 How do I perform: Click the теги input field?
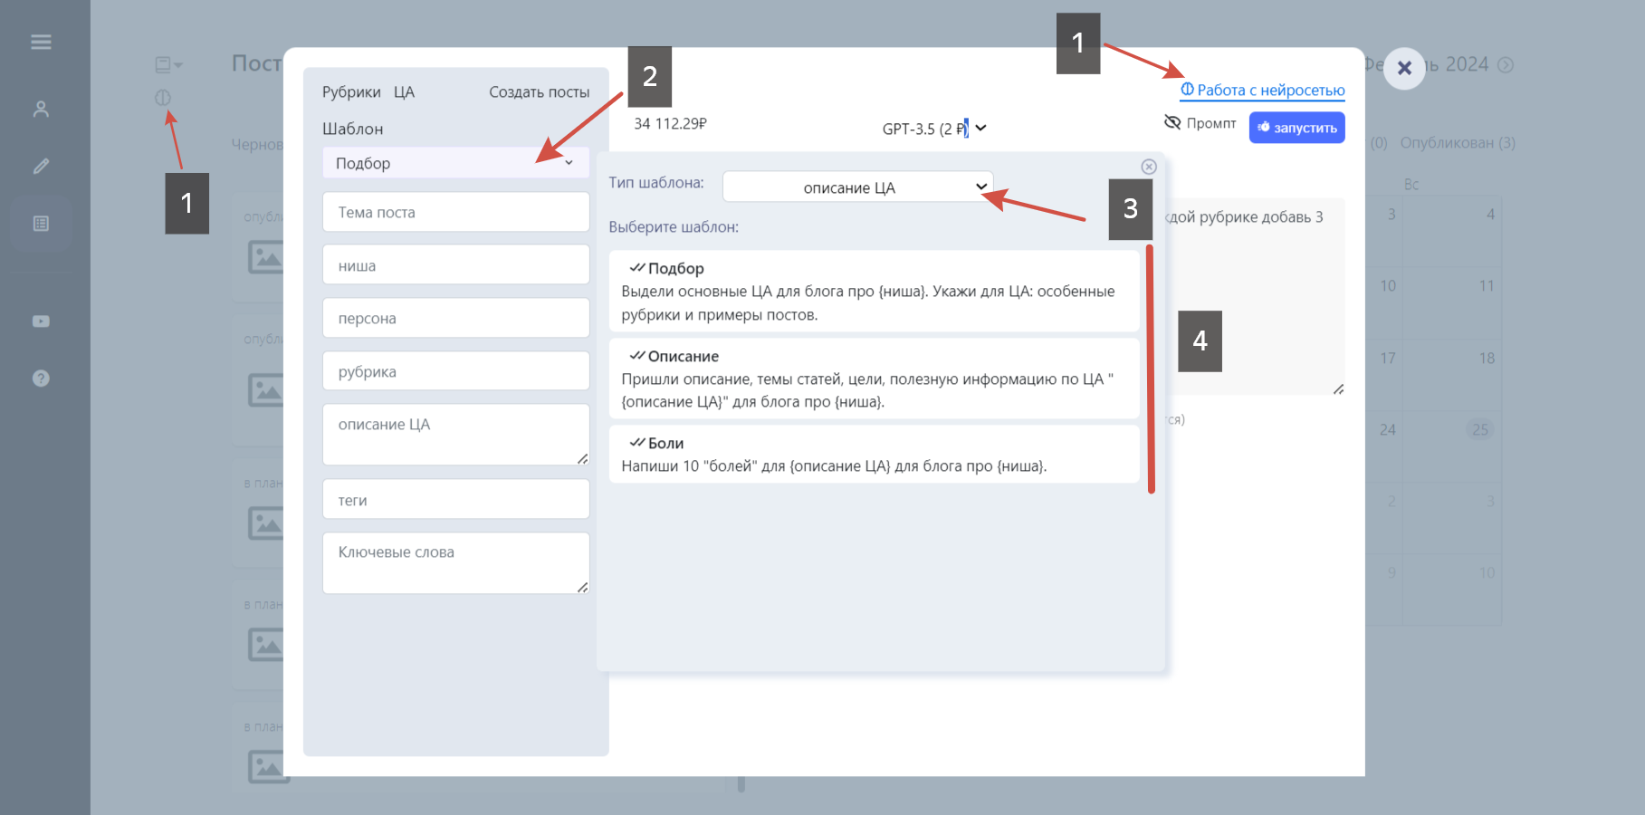pyautogui.click(x=455, y=500)
